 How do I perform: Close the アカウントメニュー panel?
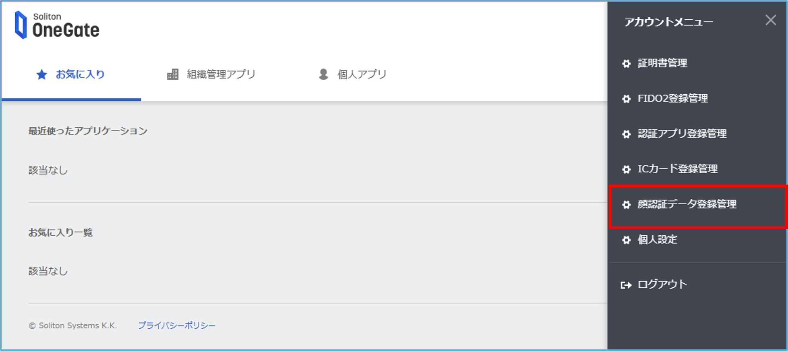(x=771, y=20)
